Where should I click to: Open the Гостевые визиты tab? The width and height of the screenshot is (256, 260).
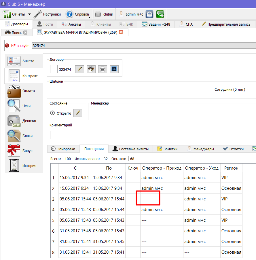130,149
